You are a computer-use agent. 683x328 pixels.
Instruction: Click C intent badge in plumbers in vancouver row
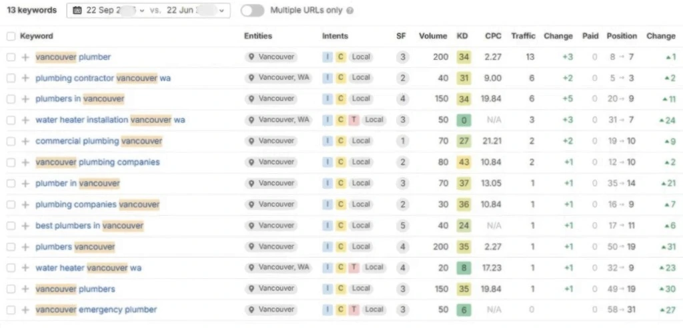341,99
